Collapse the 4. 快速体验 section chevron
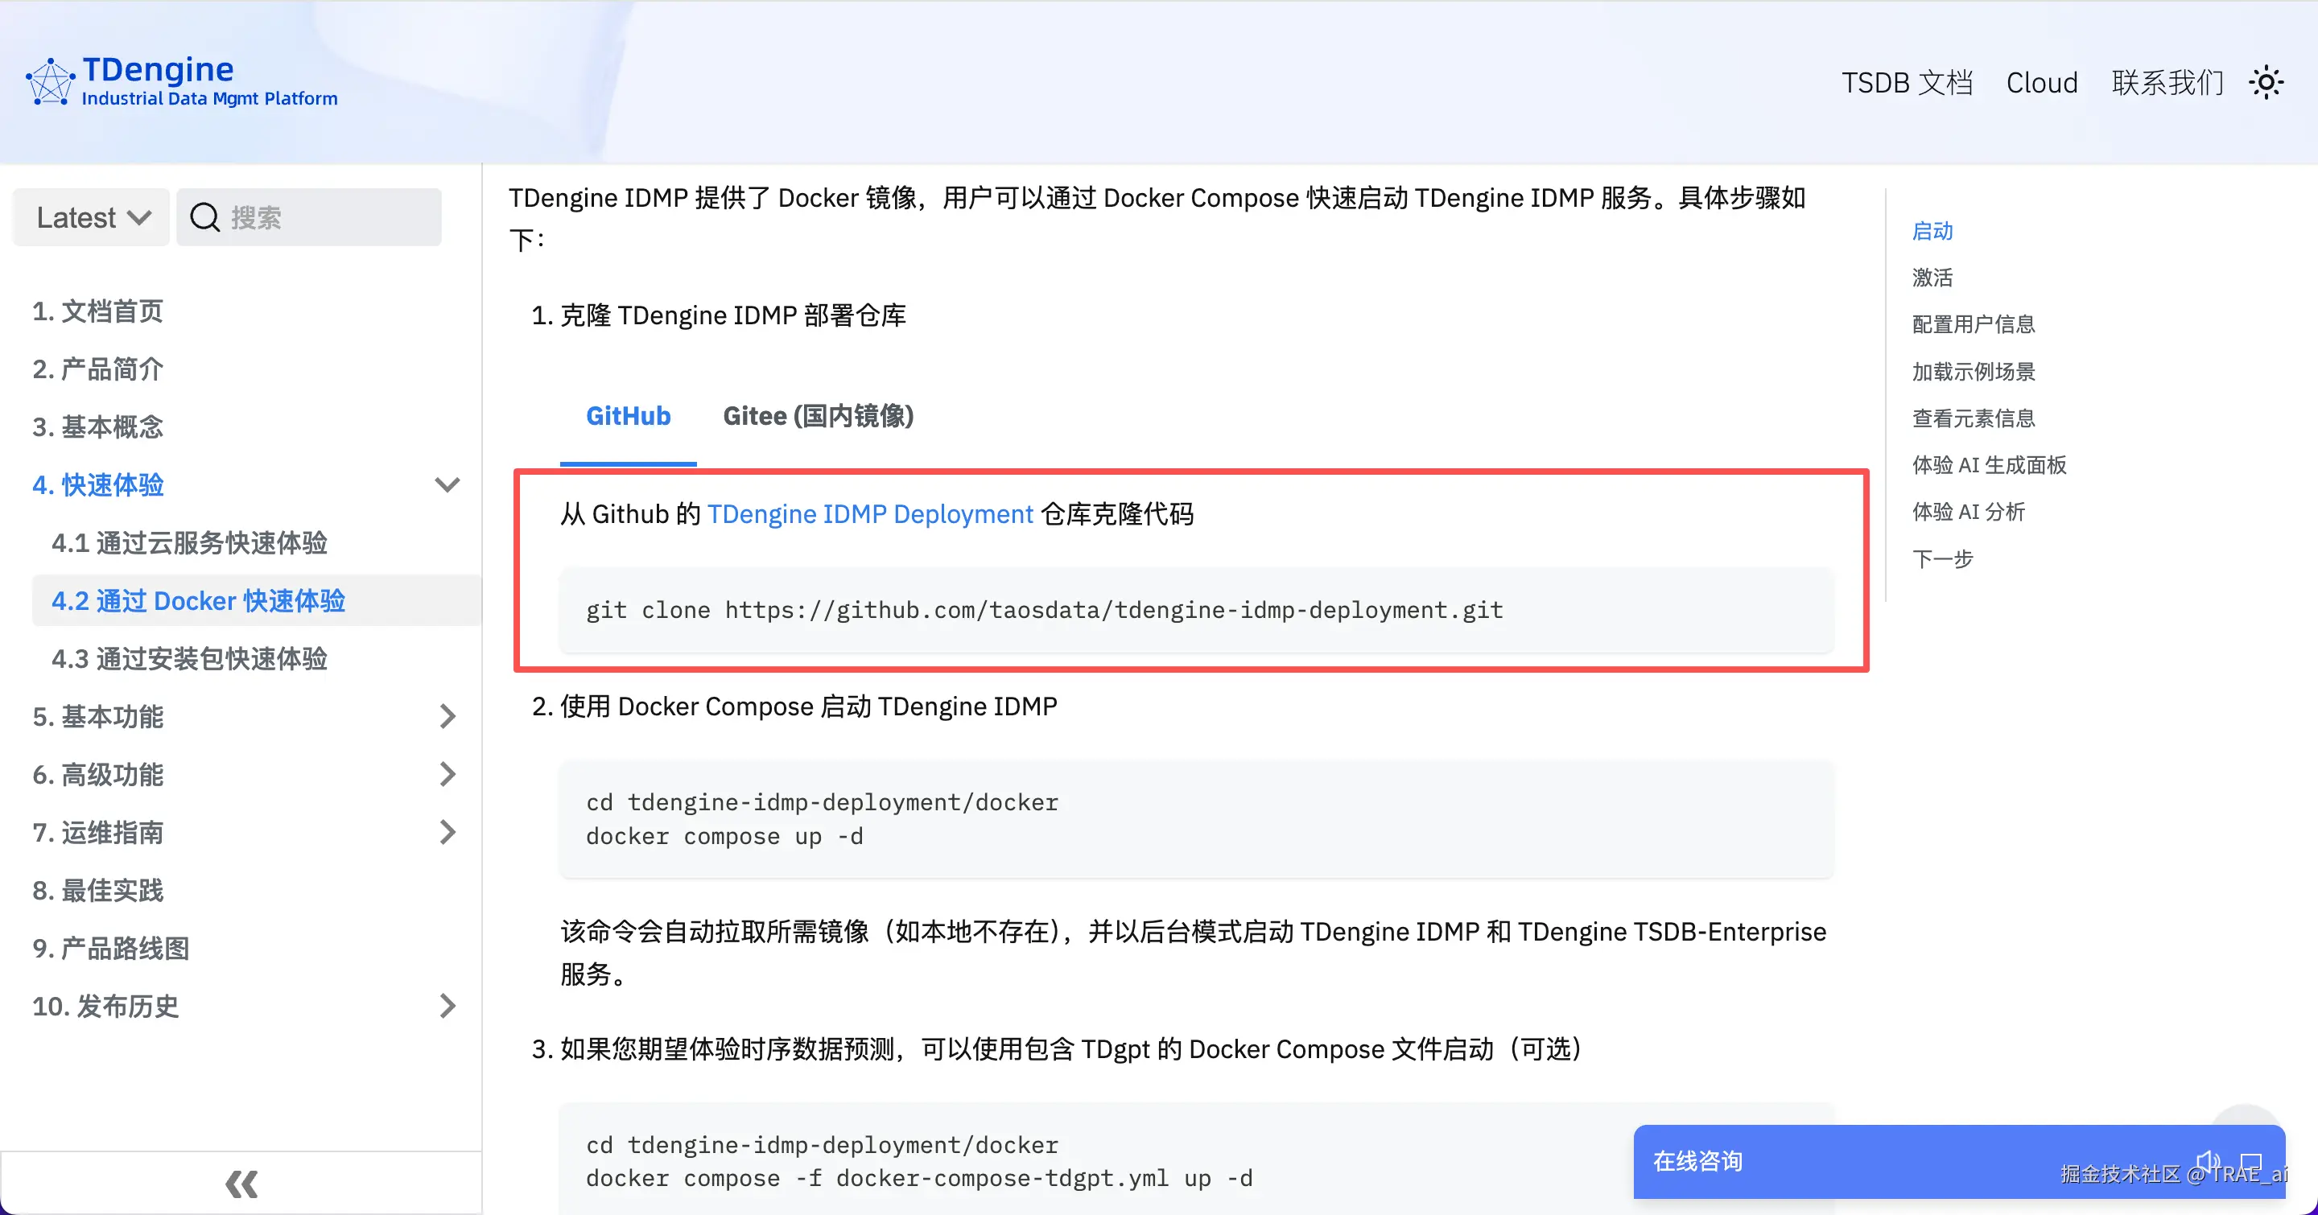Screen dimensions: 2318x1215 tap(448, 486)
